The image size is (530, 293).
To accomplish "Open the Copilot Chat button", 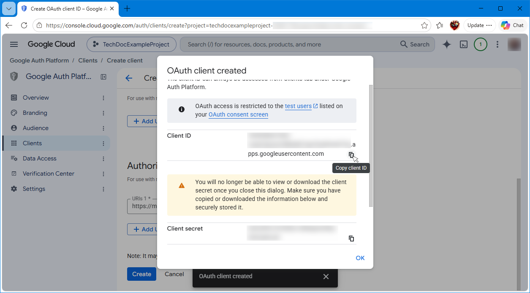I will (x=513, y=25).
